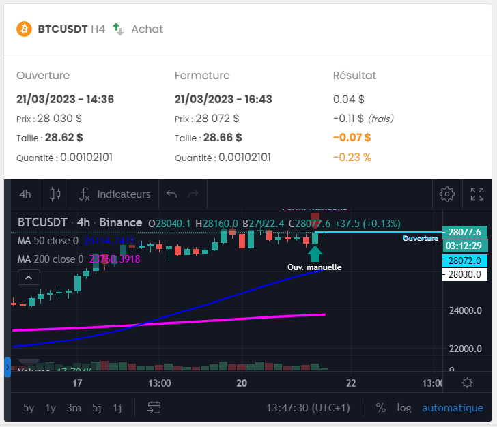Click the 28077.6 current price label
The height and width of the screenshot is (427, 497).
(465, 232)
